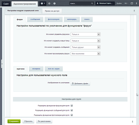Expand the left sidebar with arrow handle
Screen dimensions: 139x125
(2, 64)
